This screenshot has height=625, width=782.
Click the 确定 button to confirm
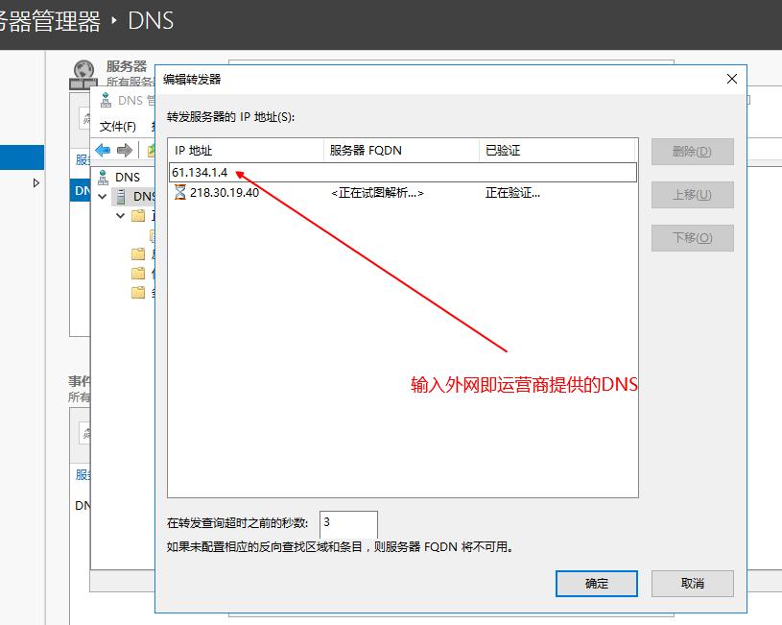(596, 583)
